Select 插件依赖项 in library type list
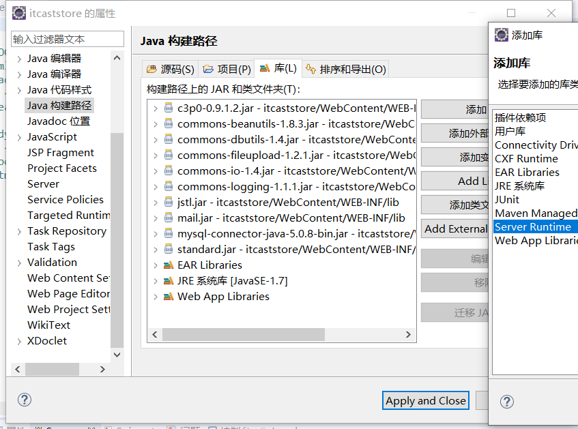 (x=520, y=117)
